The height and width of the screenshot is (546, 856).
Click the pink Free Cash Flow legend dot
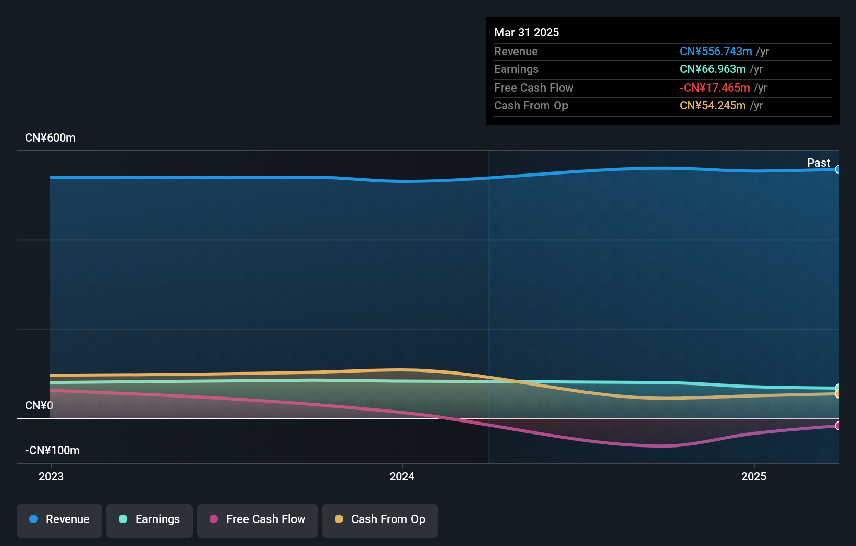click(214, 519)
